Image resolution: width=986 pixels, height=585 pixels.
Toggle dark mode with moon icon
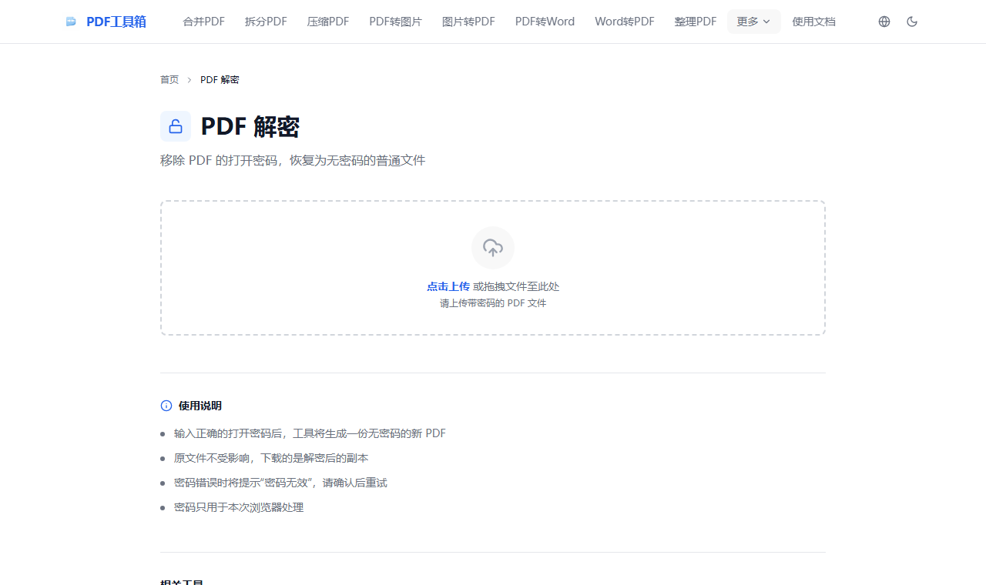(912, 22)
